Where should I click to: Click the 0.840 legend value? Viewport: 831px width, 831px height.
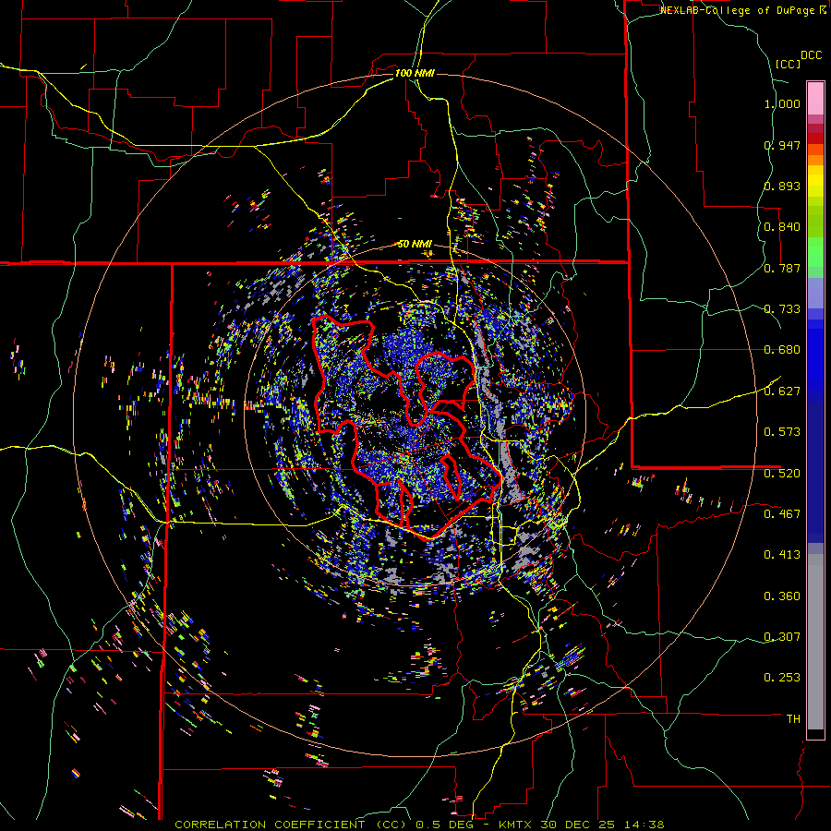point(782,227)
